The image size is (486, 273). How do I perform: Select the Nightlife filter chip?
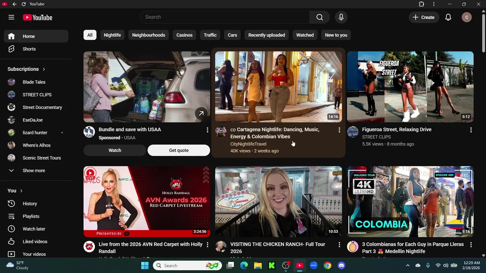coord(112,35)
